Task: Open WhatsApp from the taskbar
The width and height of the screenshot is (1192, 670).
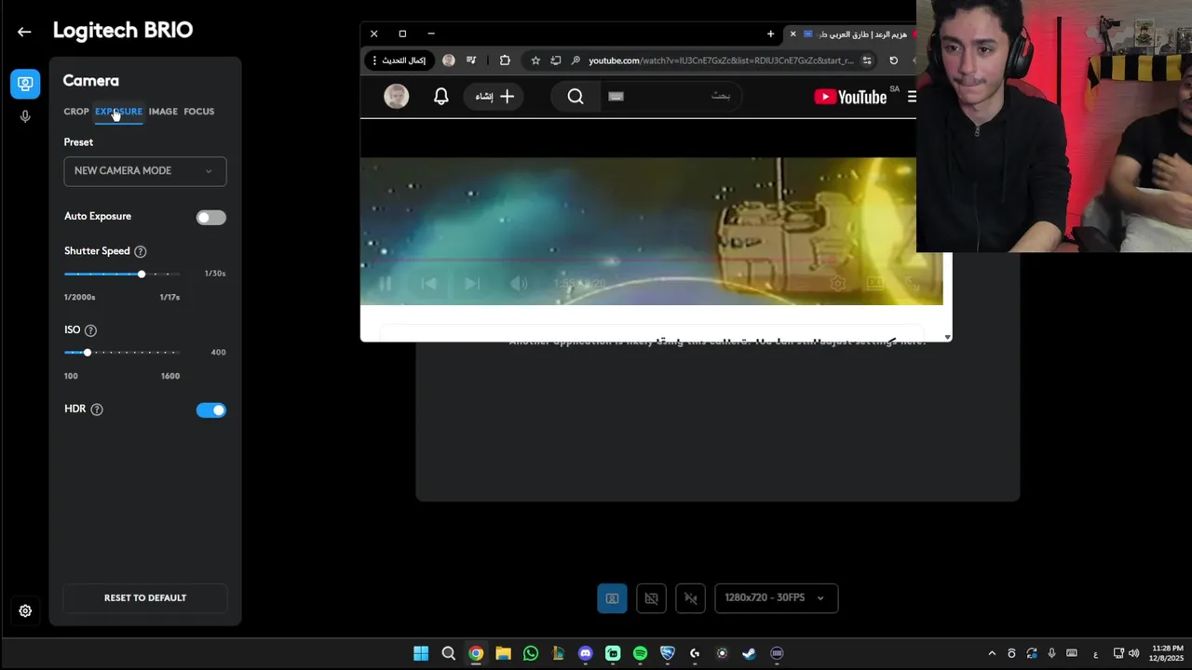Action: [x=530, y=653]
